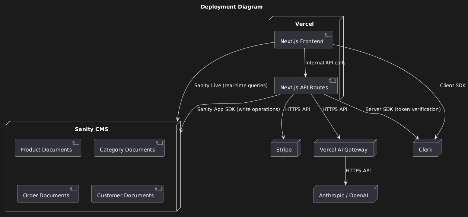This screenshot has width=468, height=217.
Task: Click the component icon on Product Documents
Action: [x=76, y=143]
